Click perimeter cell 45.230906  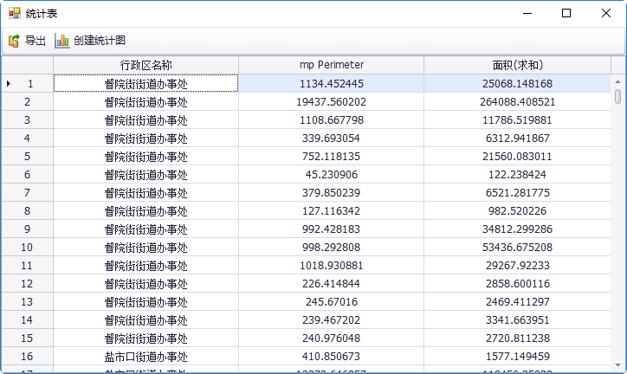[331, 174]
